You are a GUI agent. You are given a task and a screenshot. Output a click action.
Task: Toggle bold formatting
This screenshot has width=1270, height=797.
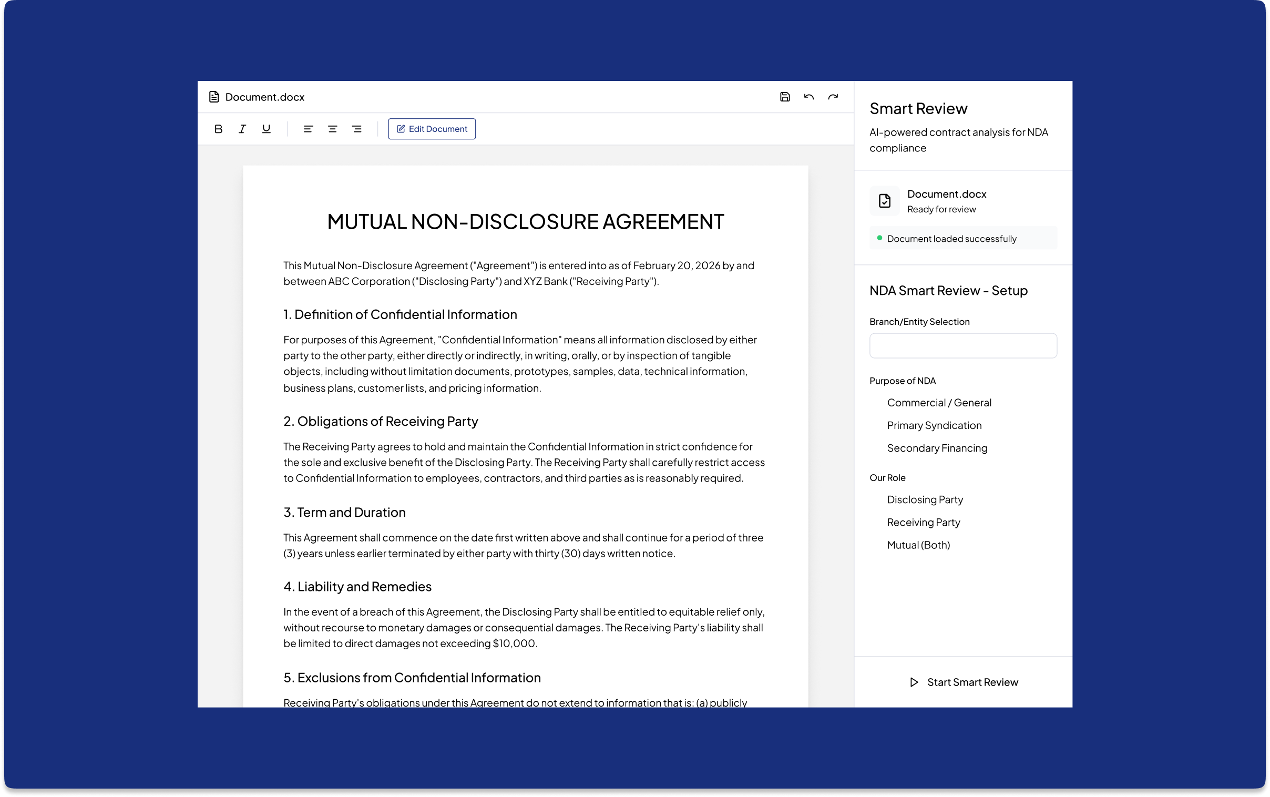[x=218, y=129]
